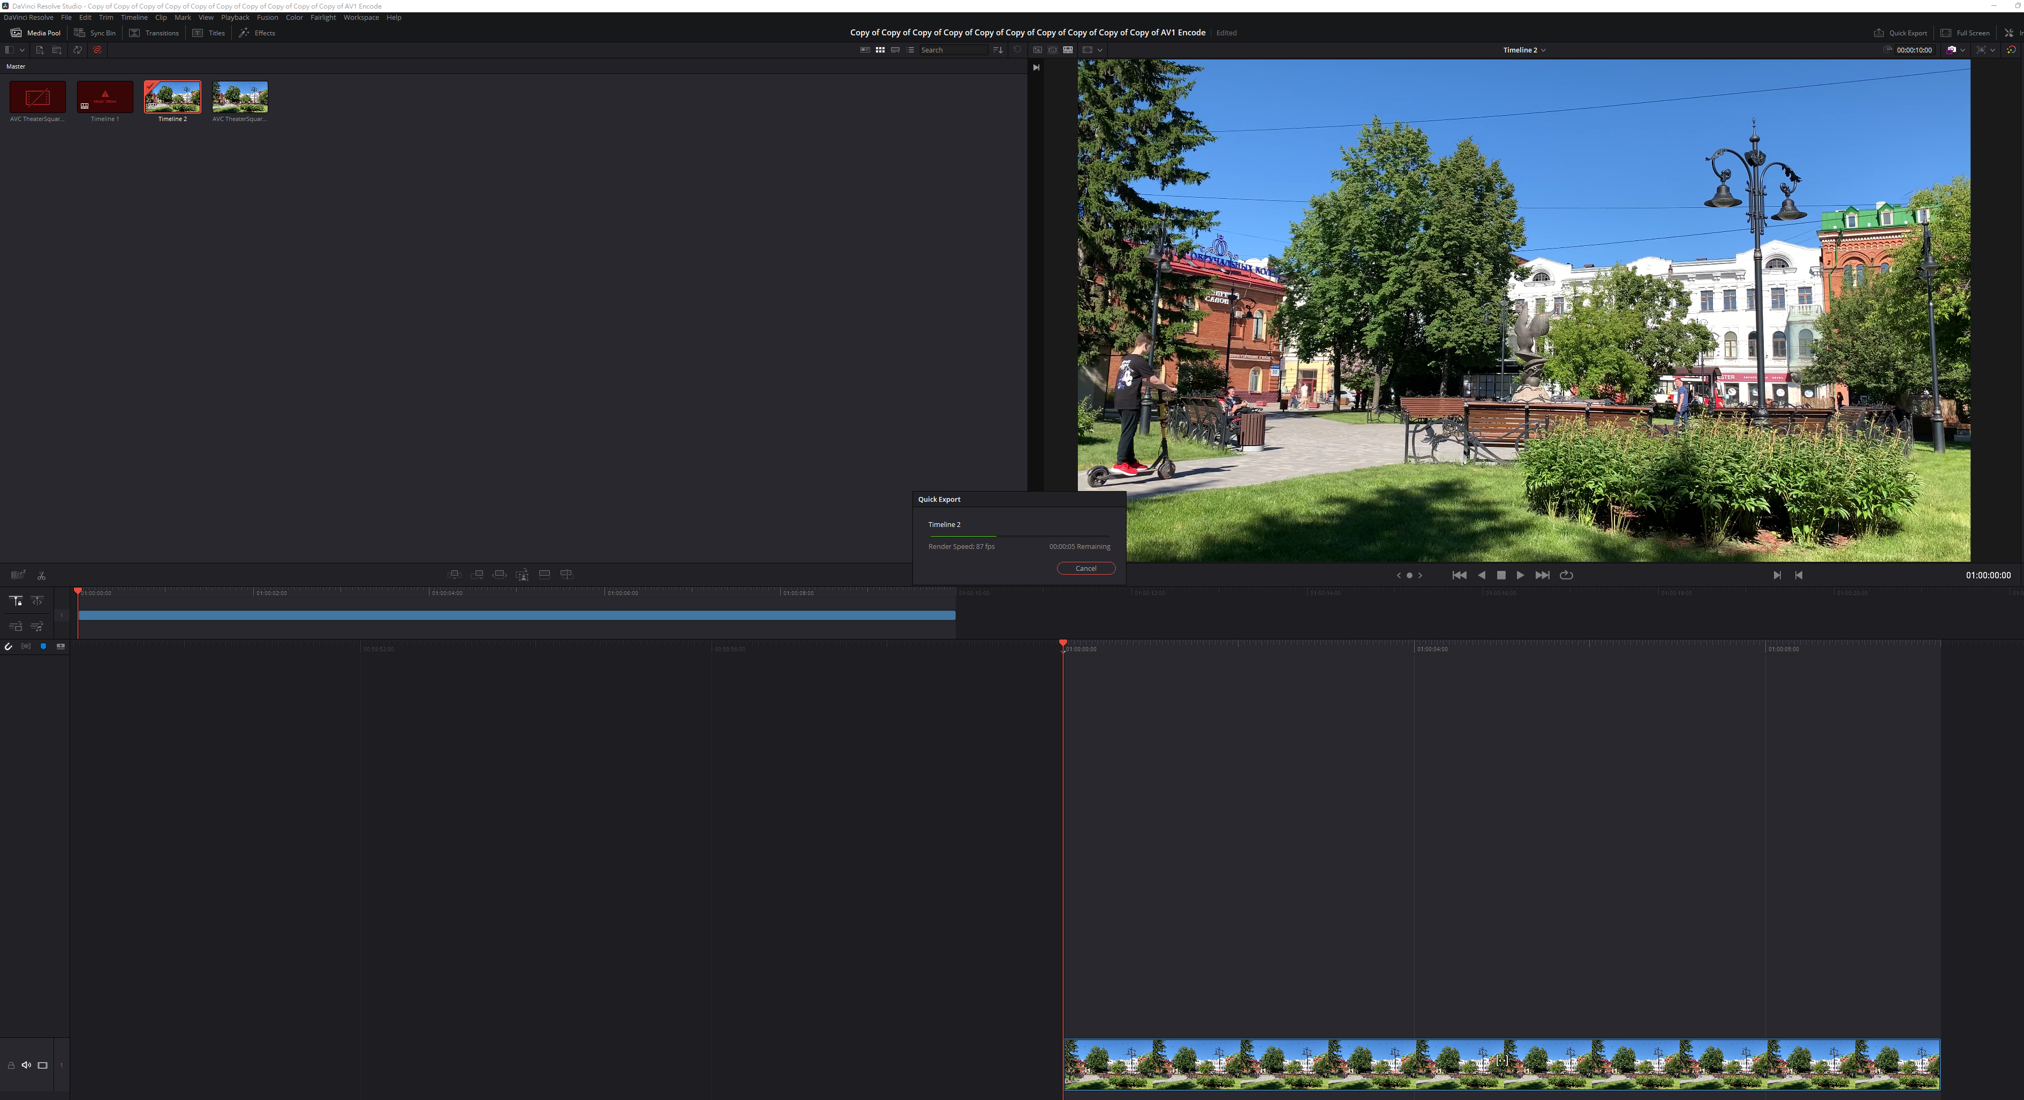Open the Transitions panel
Image resolution: width=2024 pixels, height=1100 pixels.
(154, 33)
